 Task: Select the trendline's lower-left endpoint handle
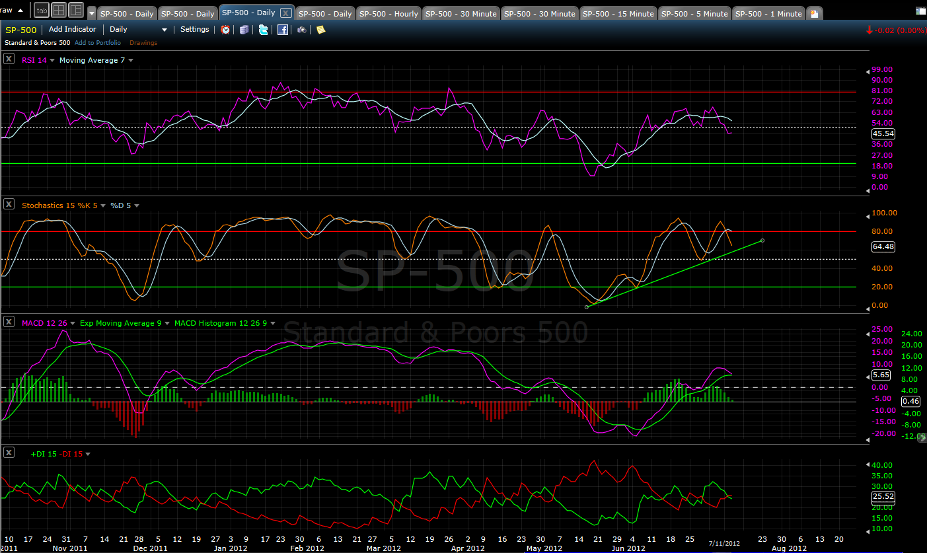coord(587,307)
